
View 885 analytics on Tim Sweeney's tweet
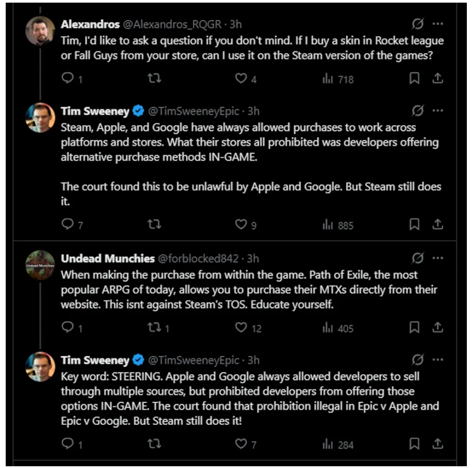[338, 225]
